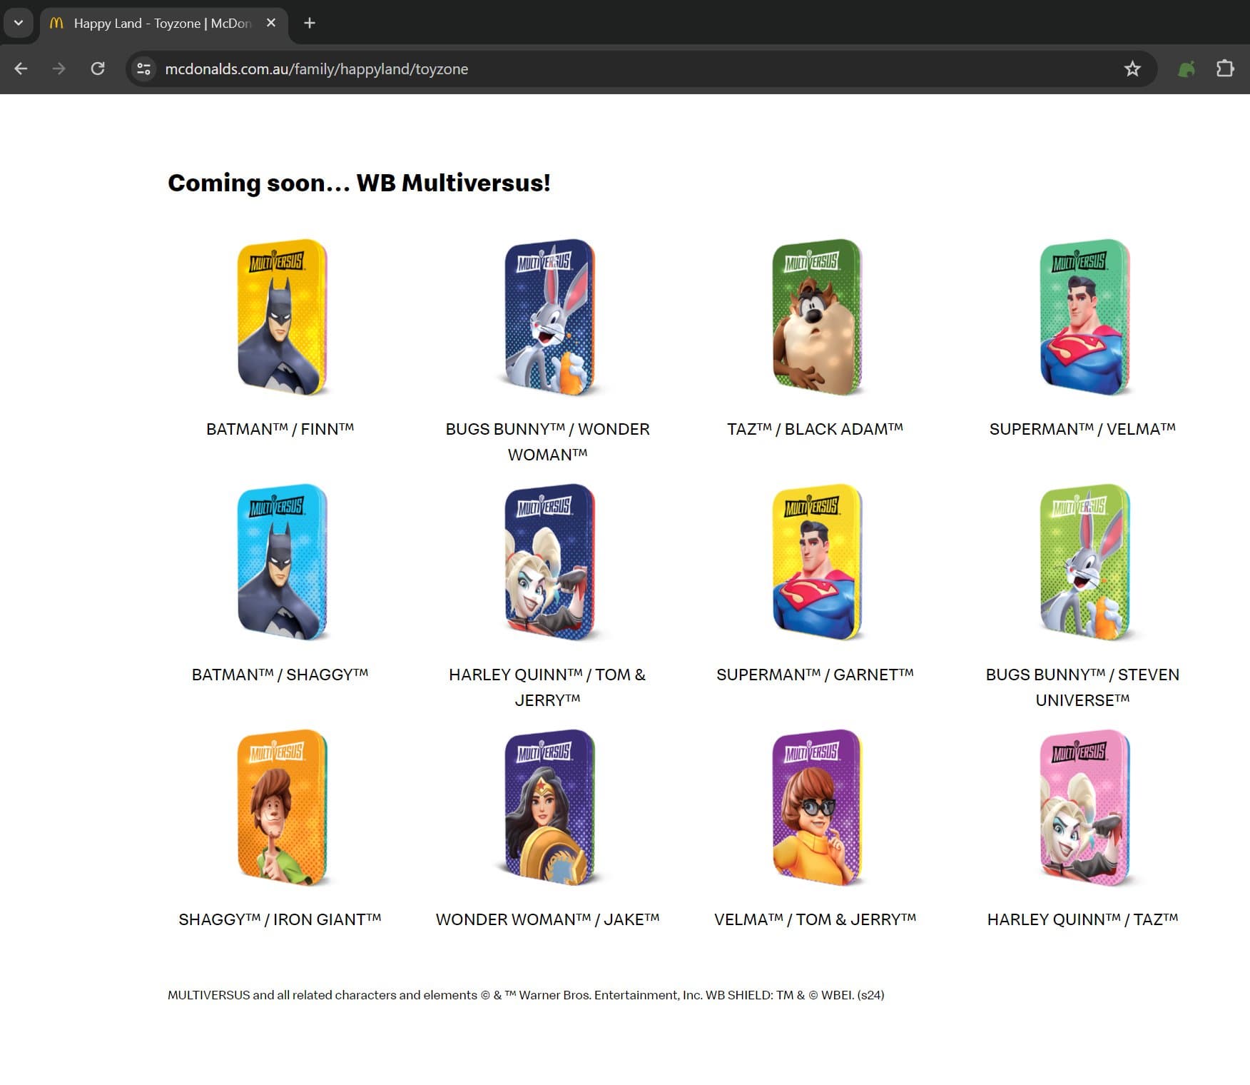Select the Superman / Velma toy image
Screen dimensions: 1250x1085
point(1084,317)
